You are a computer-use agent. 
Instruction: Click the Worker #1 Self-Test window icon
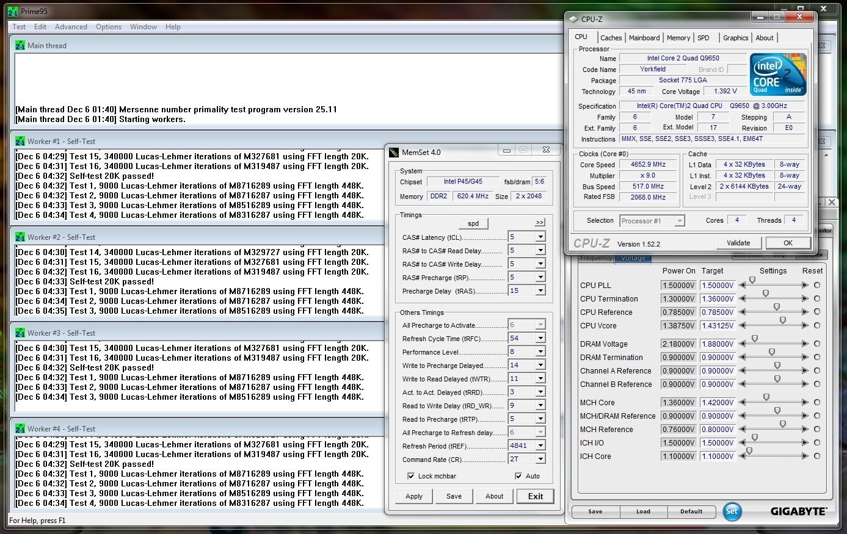tap(20, 141)
